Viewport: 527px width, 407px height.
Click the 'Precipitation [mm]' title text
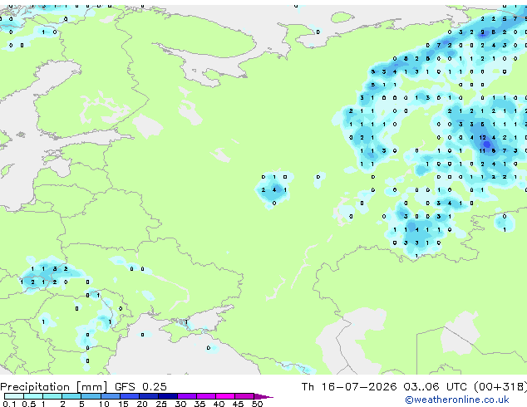click(54, 387)
